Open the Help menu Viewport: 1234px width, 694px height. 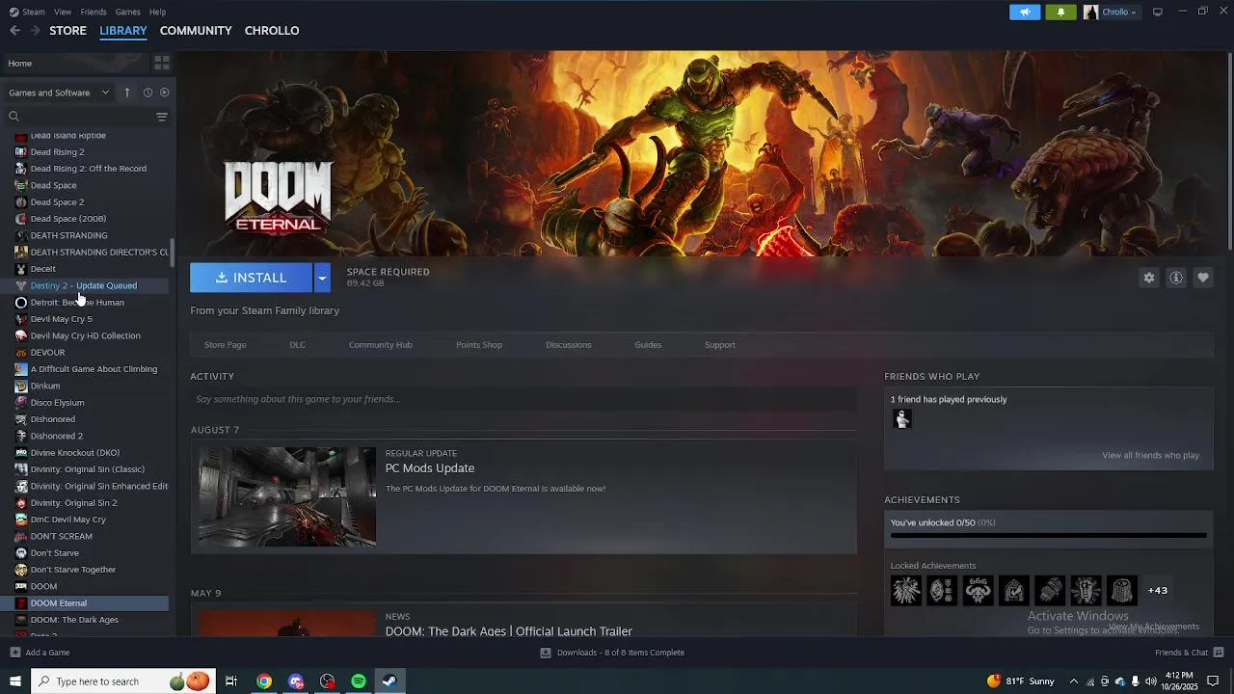coord(157,12)
